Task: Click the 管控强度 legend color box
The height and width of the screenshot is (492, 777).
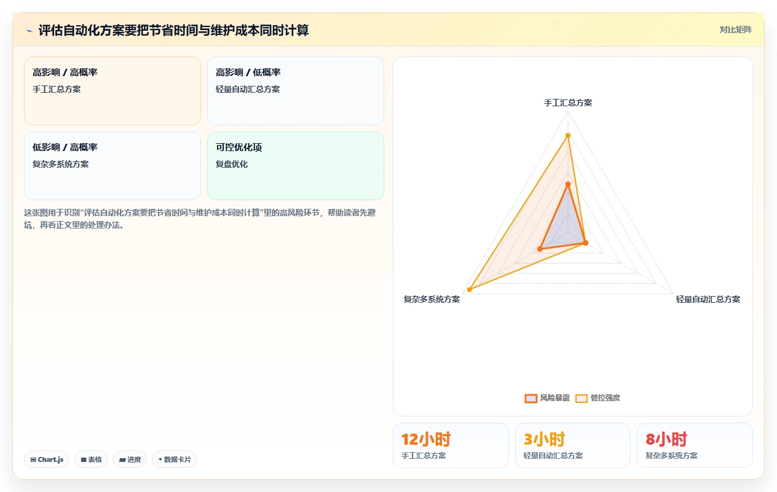Action: 582,398
